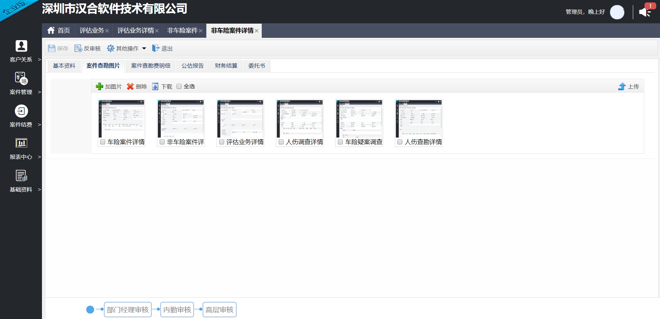
Task: Open the 人伤调查详情 thumbnail image
Action: [300, 119]
